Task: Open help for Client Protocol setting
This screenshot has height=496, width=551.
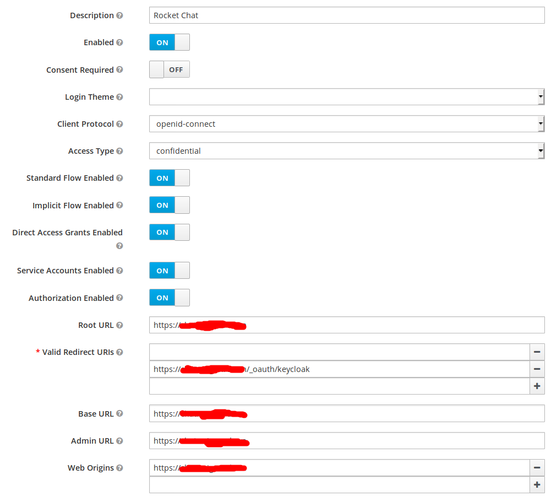Action: click(121, 123)
